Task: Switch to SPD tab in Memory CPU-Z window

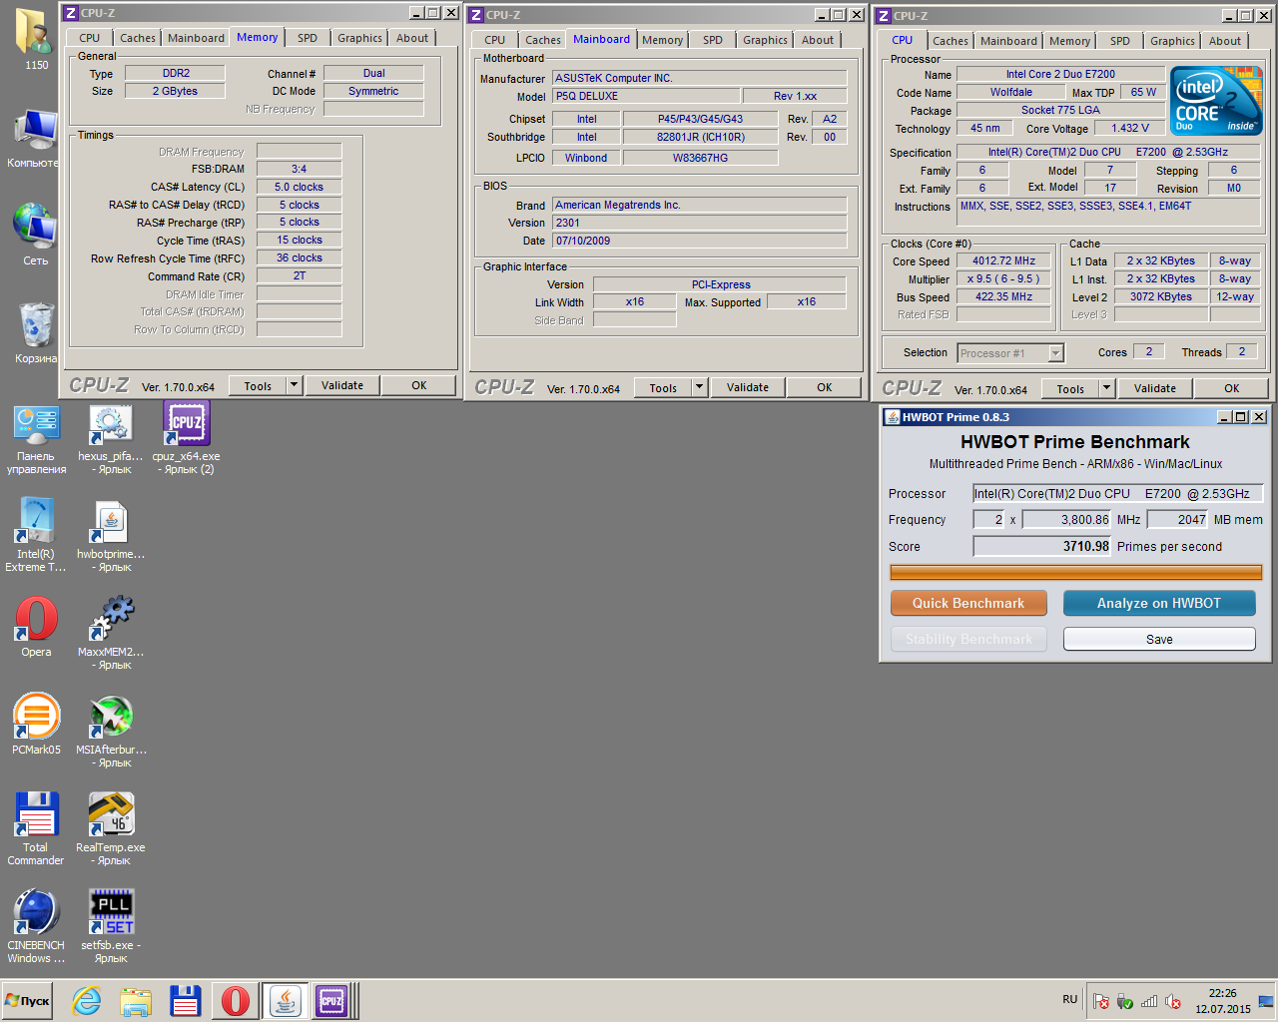Action: point(308,38)
